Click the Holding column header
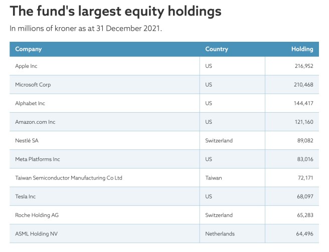 (x=302, y=49)
